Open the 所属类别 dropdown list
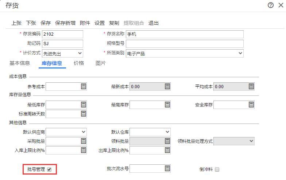Viewport: 286px width, 180px height. [x=240, y=53]
